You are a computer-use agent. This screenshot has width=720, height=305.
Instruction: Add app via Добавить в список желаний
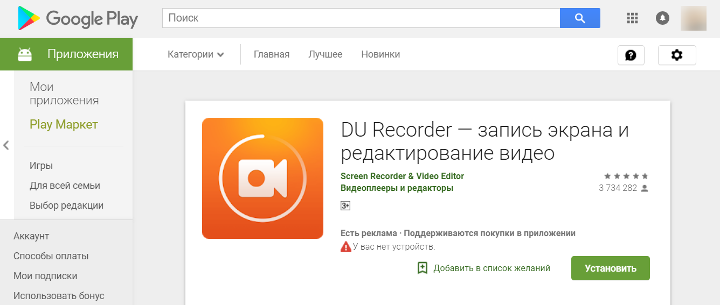[x=484, y=268]
